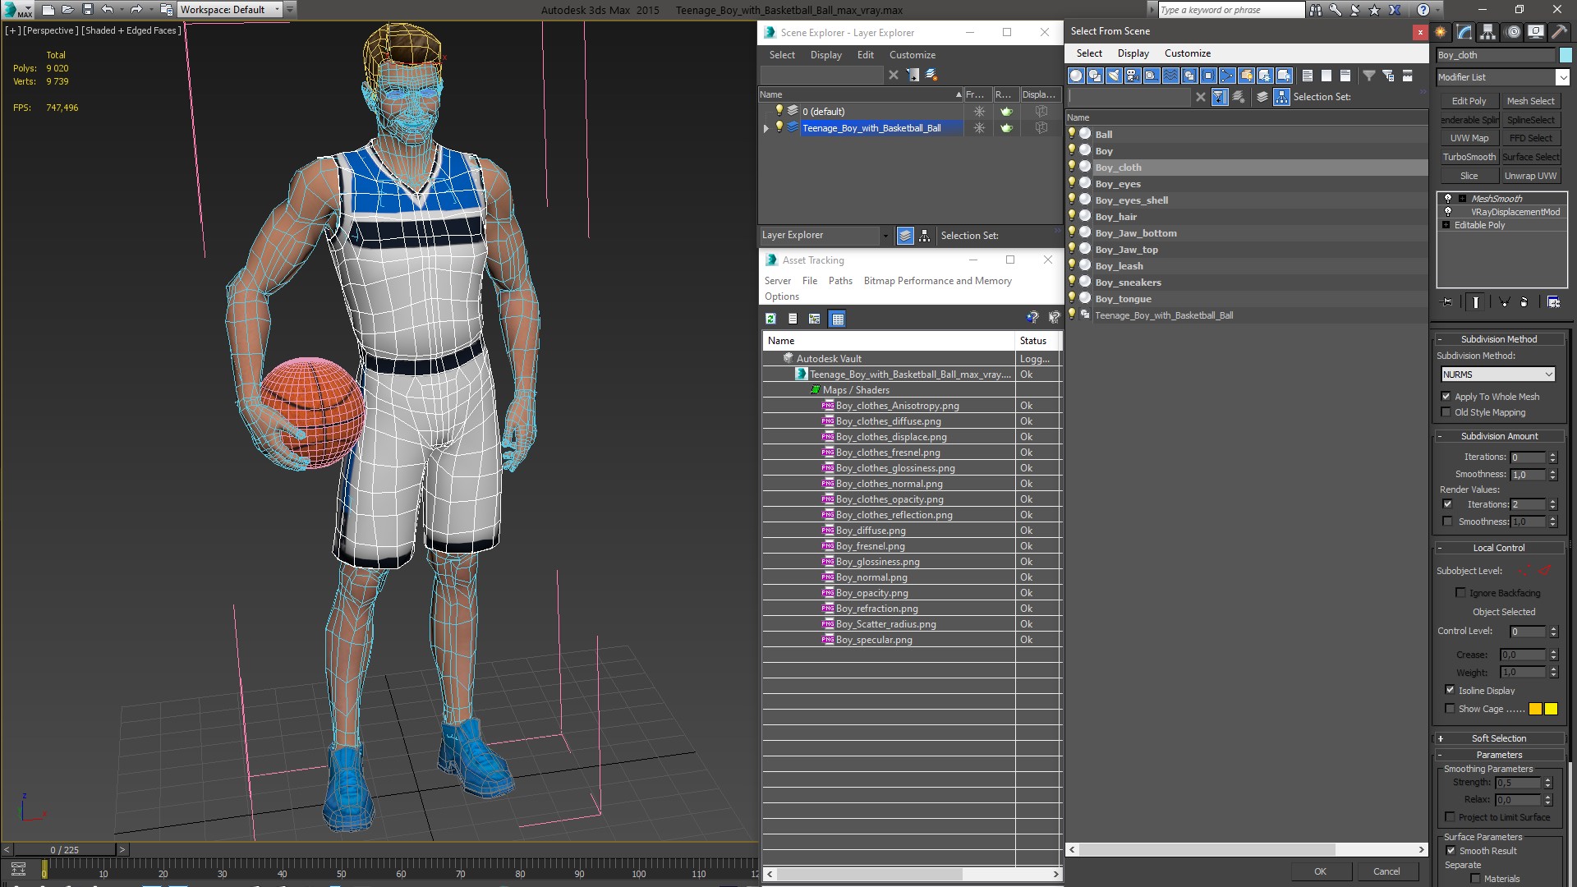The image size is (1577, 887).
Task: Click the UVW Map button
Action: tap(1469, 138)
